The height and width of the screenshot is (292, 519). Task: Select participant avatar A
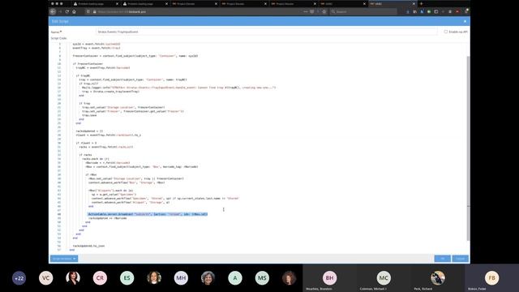pyautogui.click(x=235, y=278)
